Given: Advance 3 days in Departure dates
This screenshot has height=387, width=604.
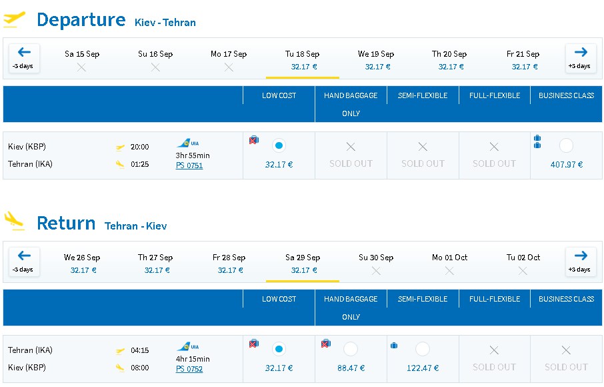Looking at the screenshot, I should tap(580, 58).
